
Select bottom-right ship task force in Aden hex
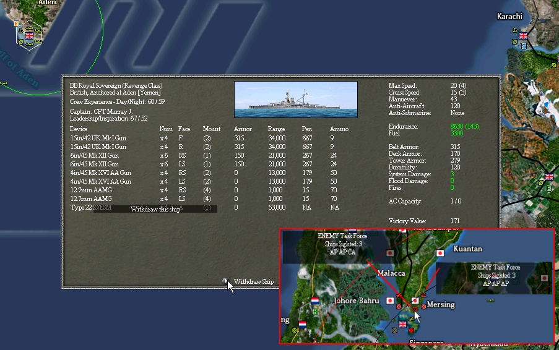(x=38, y=41)
